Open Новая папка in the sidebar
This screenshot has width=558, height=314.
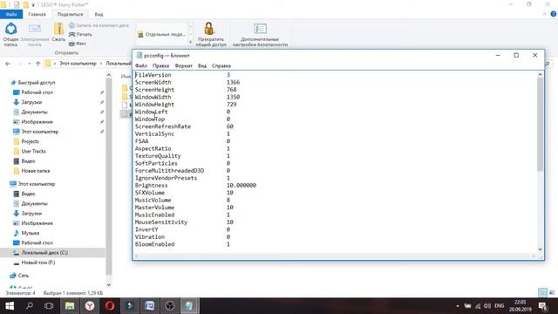pos(35,171)
